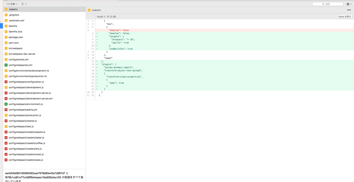Open the three-dots menu for .babelrc diff

point(349,10)
